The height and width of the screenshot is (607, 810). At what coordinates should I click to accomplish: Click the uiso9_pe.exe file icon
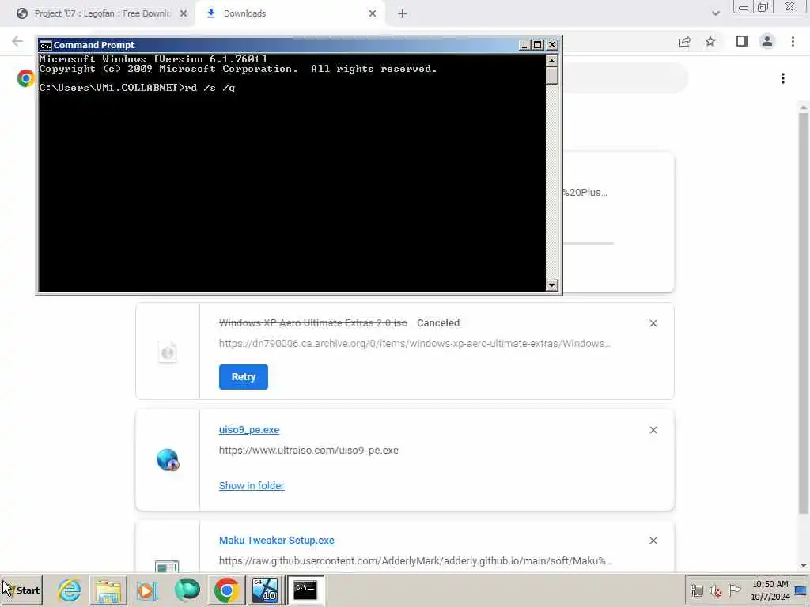[168, 459]
